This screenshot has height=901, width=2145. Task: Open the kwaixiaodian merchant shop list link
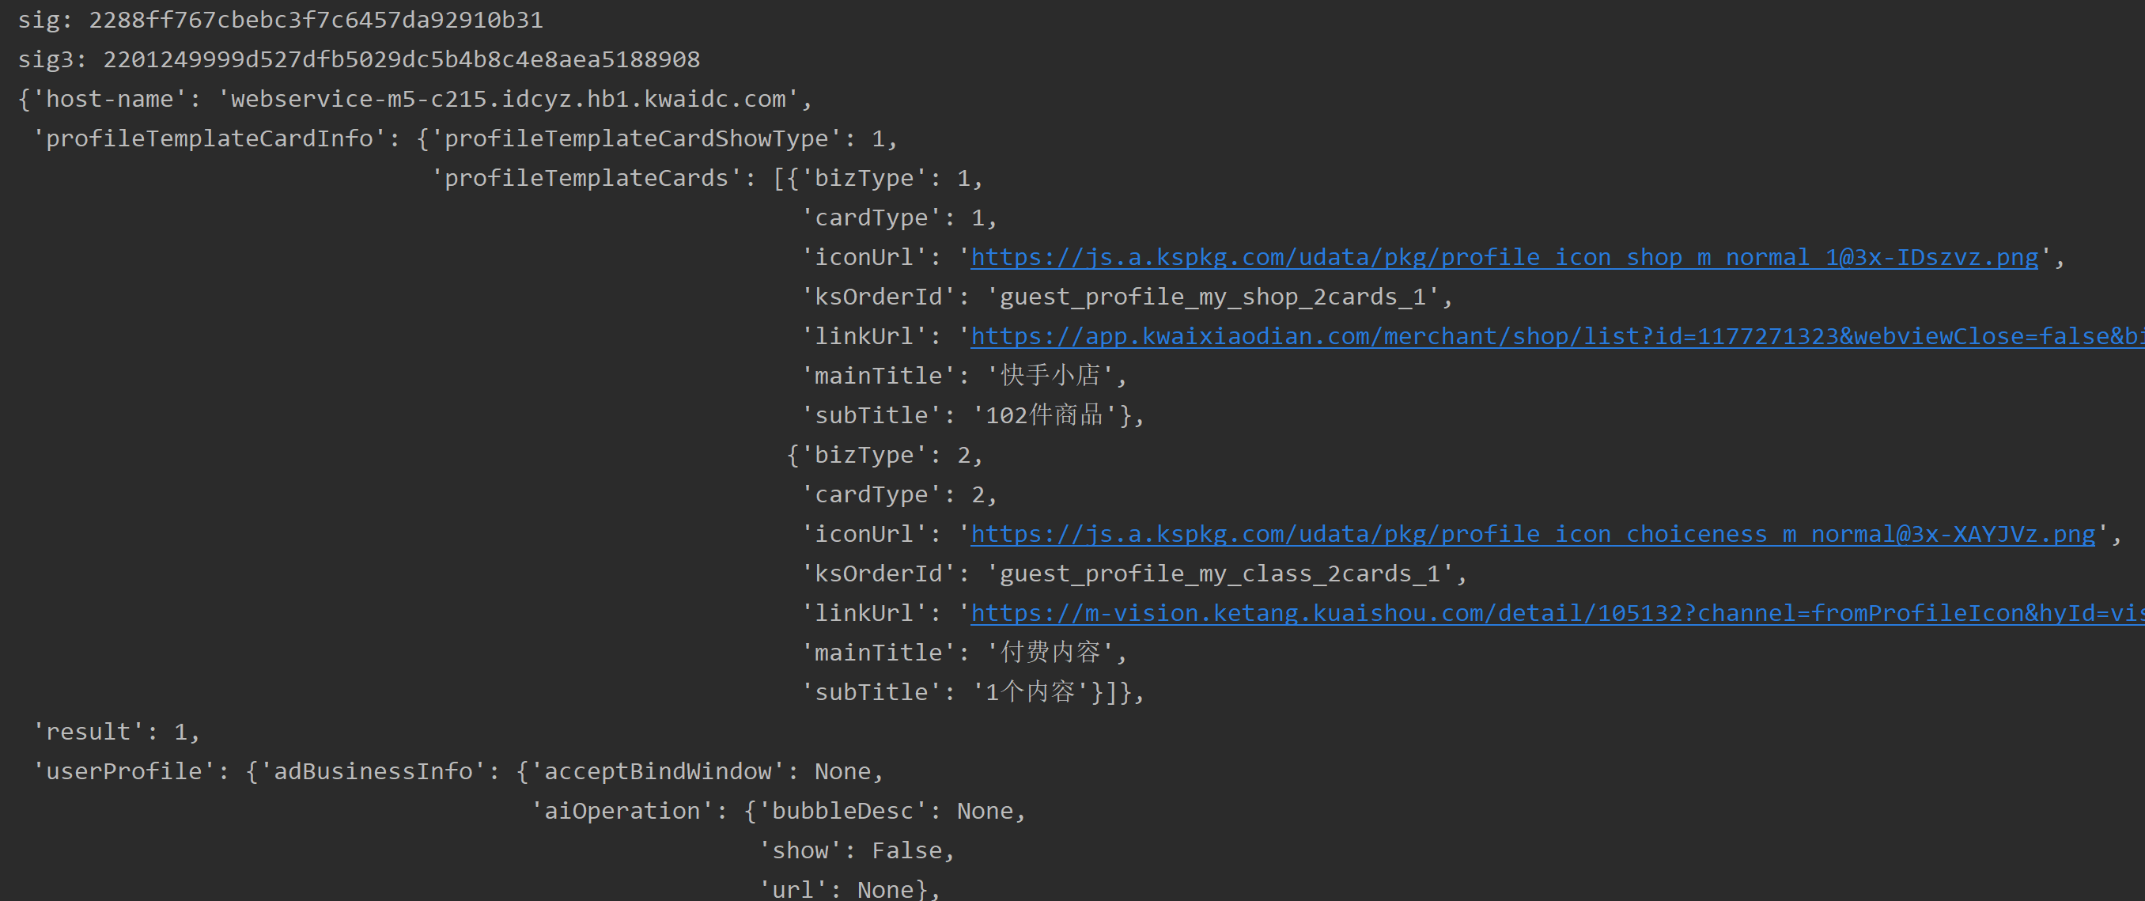[1499, 335]
